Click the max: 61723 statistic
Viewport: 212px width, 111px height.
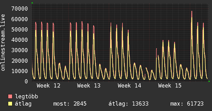(187, 104)
